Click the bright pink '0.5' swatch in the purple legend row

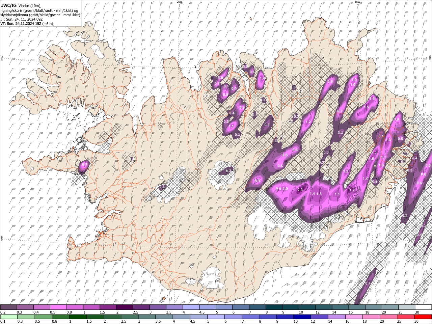coord(58,307)
